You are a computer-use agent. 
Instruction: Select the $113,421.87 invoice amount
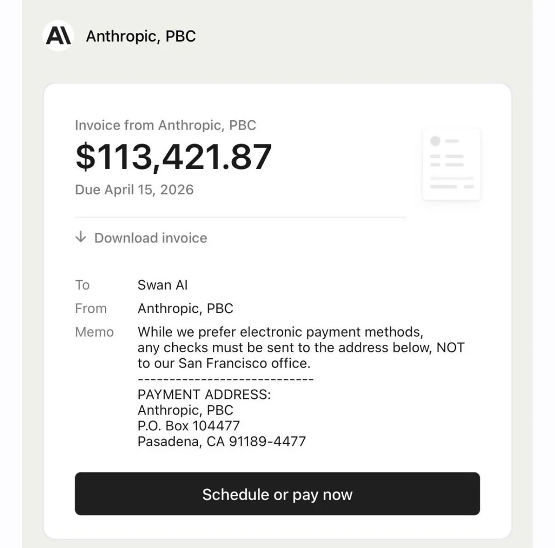(x=174, y=157)
